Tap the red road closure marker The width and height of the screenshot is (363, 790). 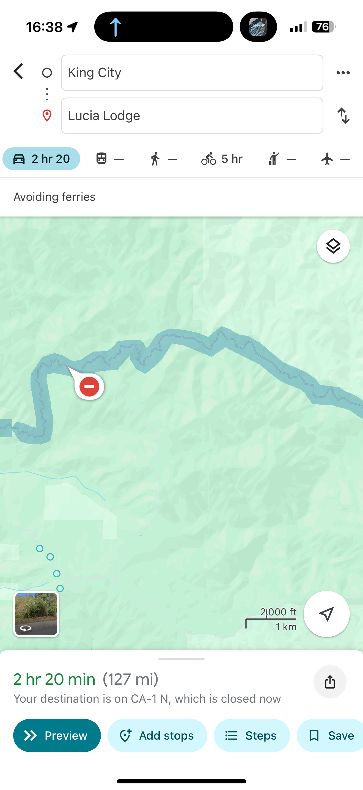pyautogui.click(x=89, y=386)
